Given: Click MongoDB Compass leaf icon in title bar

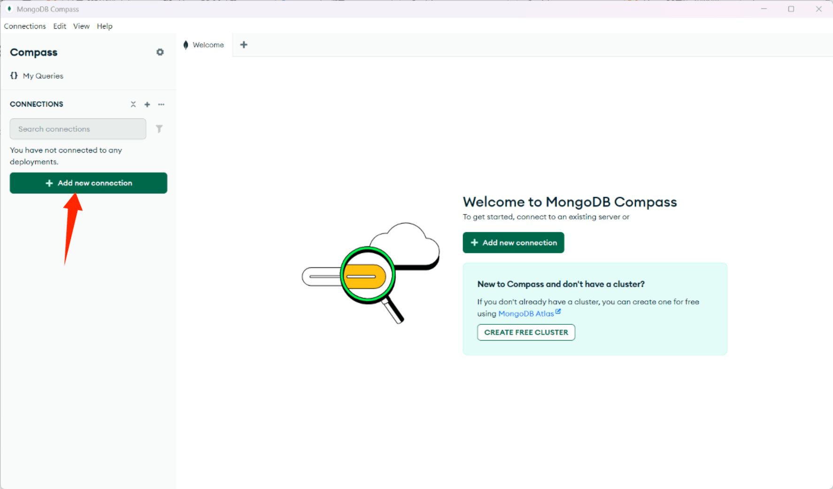Looking at the screenshot, I should click(x=9, y=9).
